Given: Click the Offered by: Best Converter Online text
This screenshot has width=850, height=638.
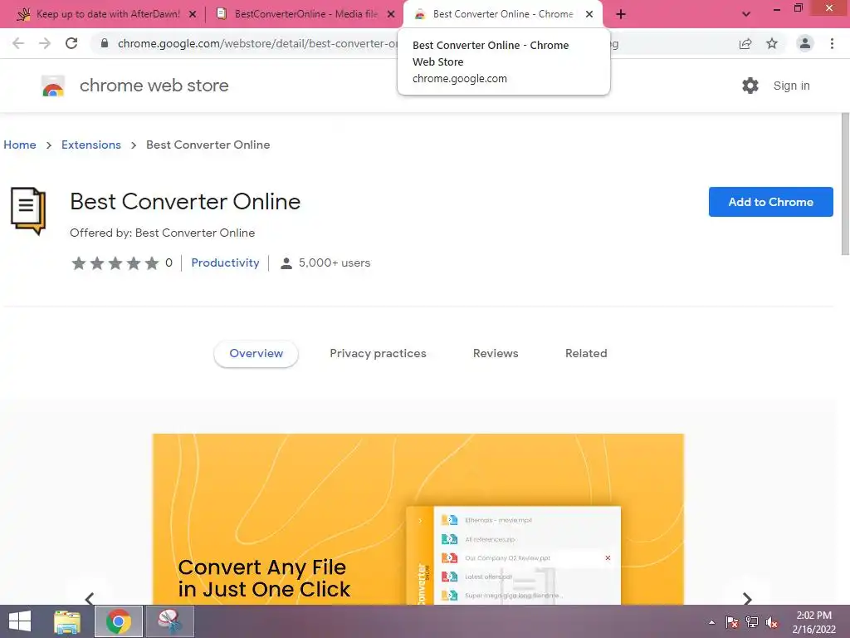Looking at the screenshot, I should tap(162, 233).
